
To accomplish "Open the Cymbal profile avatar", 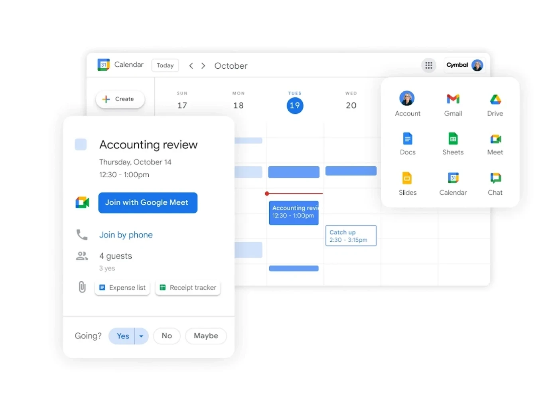I will (x=477, y=65).
